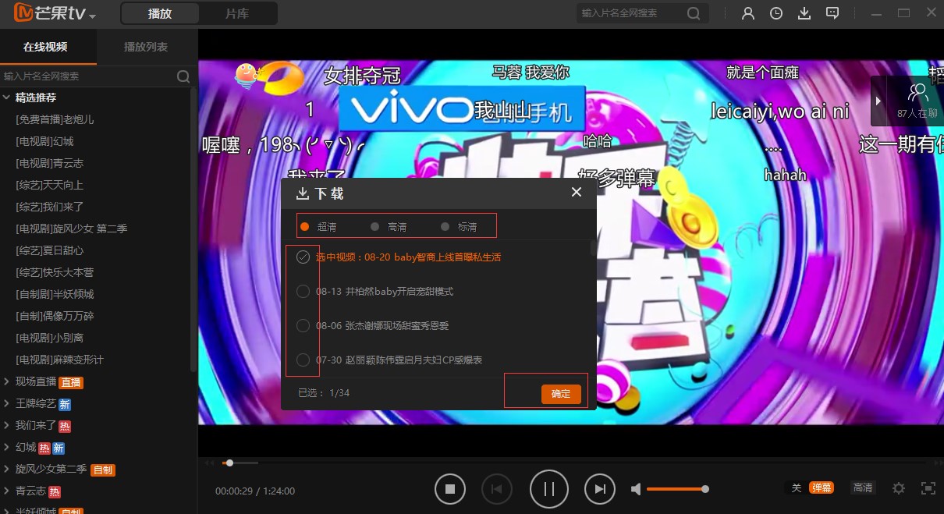944x514 pixels.
Task: Toggle the 弹幕 danmaku switch off
Action: tap(821, 487)
